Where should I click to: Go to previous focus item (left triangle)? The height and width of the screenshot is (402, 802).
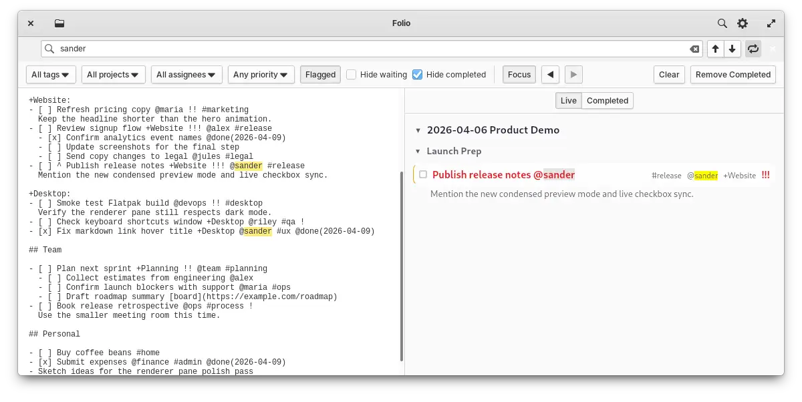[550, 75]
